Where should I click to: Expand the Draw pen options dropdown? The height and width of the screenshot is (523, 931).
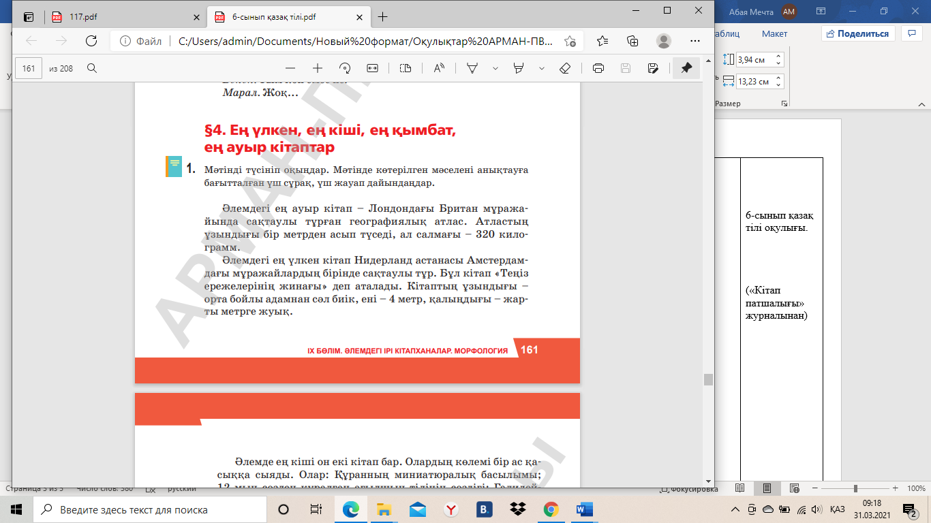(495, 68)
